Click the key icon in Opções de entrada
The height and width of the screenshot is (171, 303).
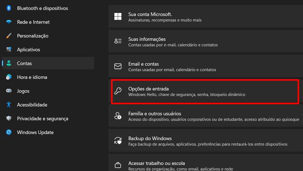pyautogui.click(x=118, y=91)
